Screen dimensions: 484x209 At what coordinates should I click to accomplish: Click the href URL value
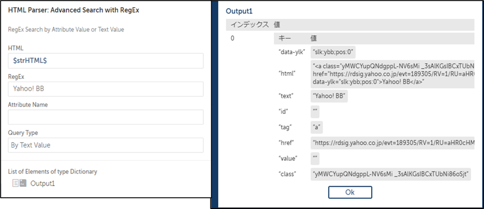[393, 143]
